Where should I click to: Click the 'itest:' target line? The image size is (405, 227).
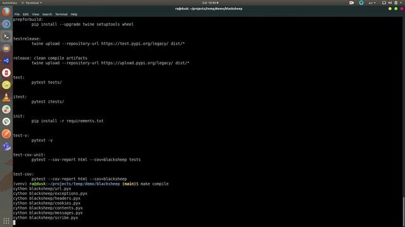tap(20, 96)
